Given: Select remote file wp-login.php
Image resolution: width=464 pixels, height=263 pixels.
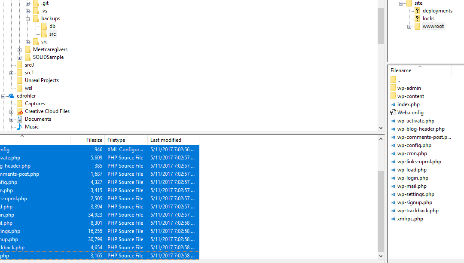Looking at the screenshot, I should pos(412,178).
